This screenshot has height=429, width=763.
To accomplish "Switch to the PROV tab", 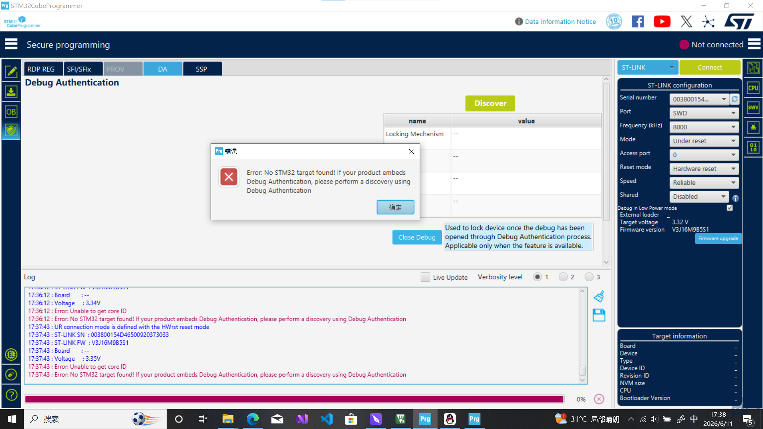I will 123,69.
